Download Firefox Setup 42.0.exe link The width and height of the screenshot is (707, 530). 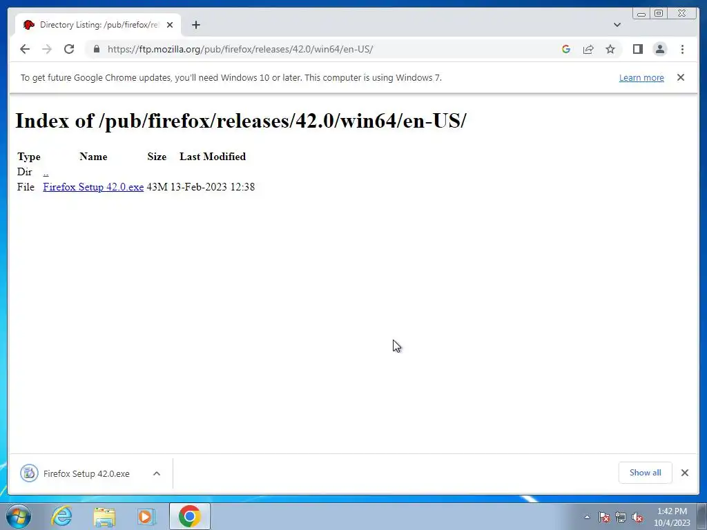(x=93, y=187)
